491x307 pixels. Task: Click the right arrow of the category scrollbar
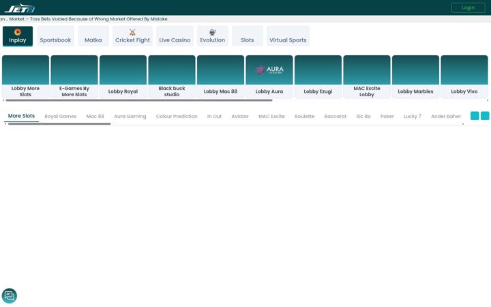click(x=463, y=123)
